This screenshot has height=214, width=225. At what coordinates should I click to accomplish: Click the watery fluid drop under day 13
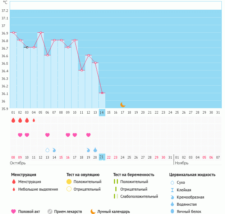[95, 150]
